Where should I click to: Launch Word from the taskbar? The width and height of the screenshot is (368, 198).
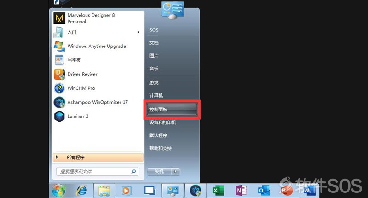(309, 191)
